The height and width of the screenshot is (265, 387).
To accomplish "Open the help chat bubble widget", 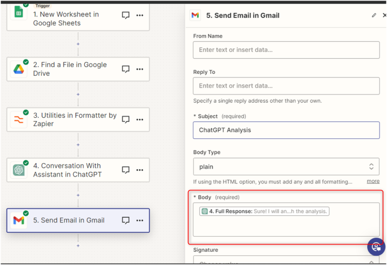I will click(x=376, y=247).
